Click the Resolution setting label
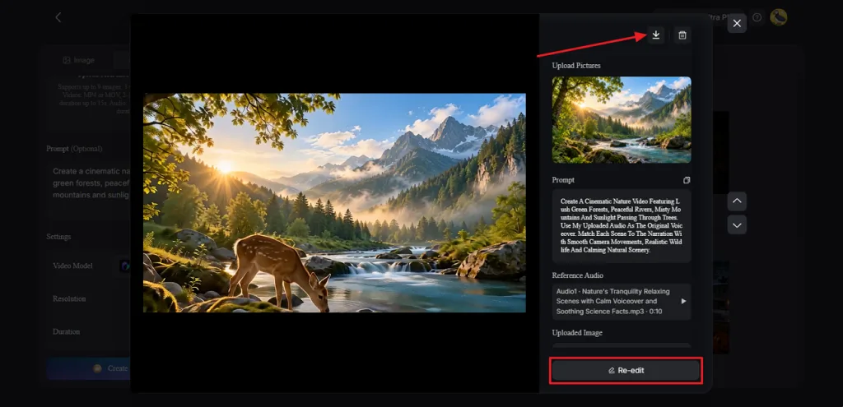The height and width of the screenshot is (407, 843). click(x=69, y=298)
